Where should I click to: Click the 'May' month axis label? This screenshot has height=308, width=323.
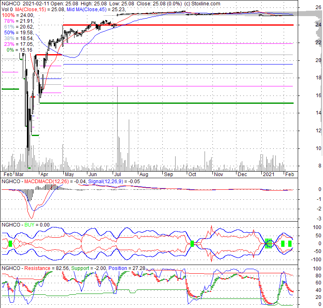click(x=70, y=174)
